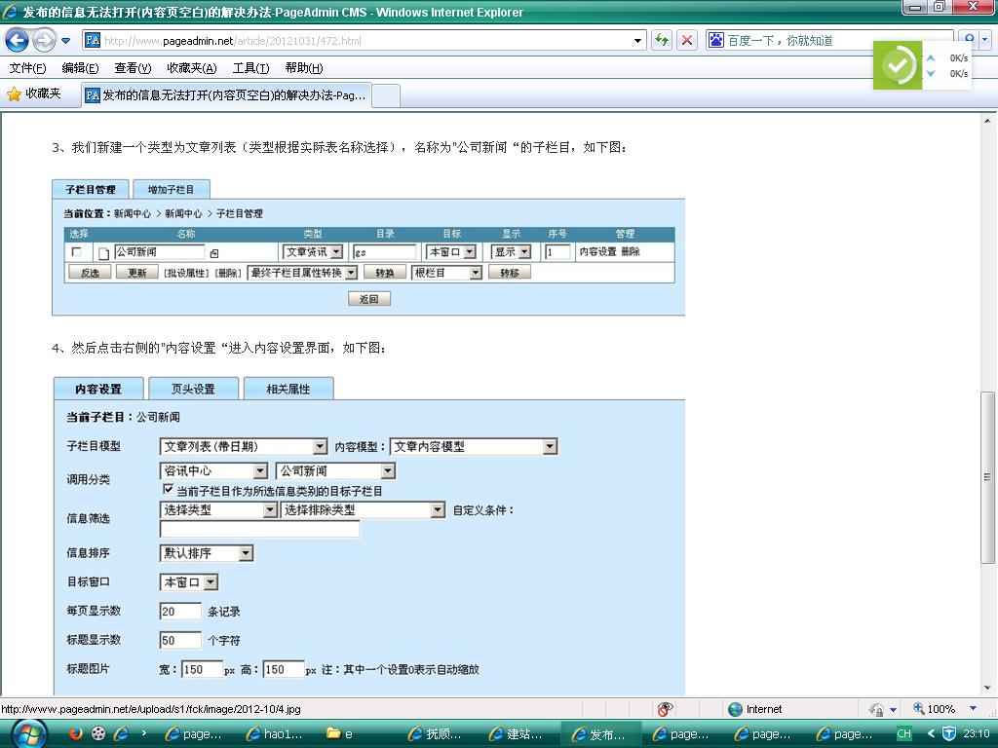Click the green checkmark speed widget
This screenshot has height=748, width=998.
[x=898, y=65]
